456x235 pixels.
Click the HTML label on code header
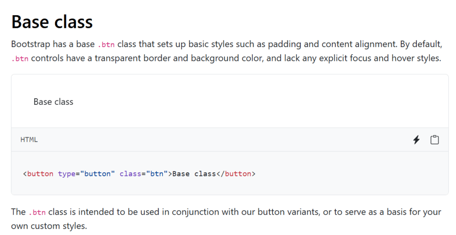pyautogui.click(x=29, y=139)
